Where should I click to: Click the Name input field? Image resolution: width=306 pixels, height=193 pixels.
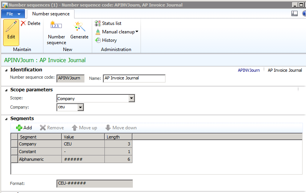point(134,78)
